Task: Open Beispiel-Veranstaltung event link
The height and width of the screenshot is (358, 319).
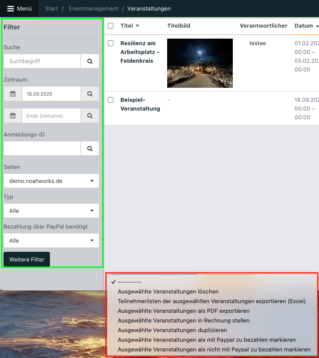Action: [140, 104]
